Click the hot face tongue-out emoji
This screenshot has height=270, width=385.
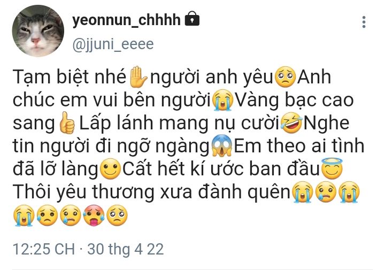coord(94,215)
